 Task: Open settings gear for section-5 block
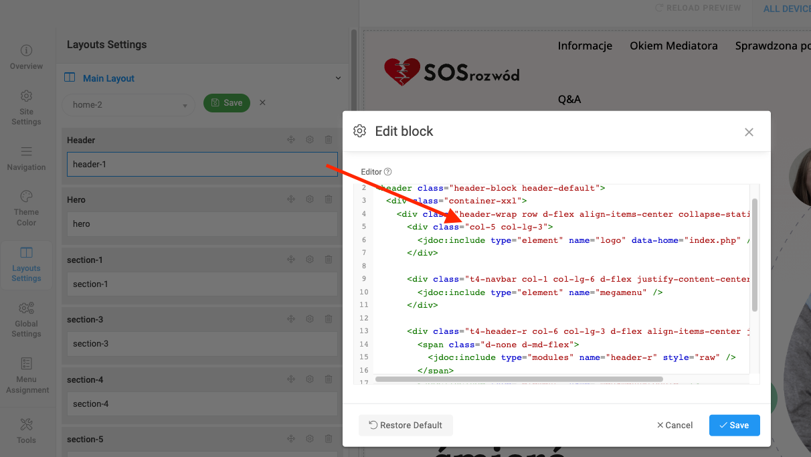pyautogui.click(x=310, y=439)
